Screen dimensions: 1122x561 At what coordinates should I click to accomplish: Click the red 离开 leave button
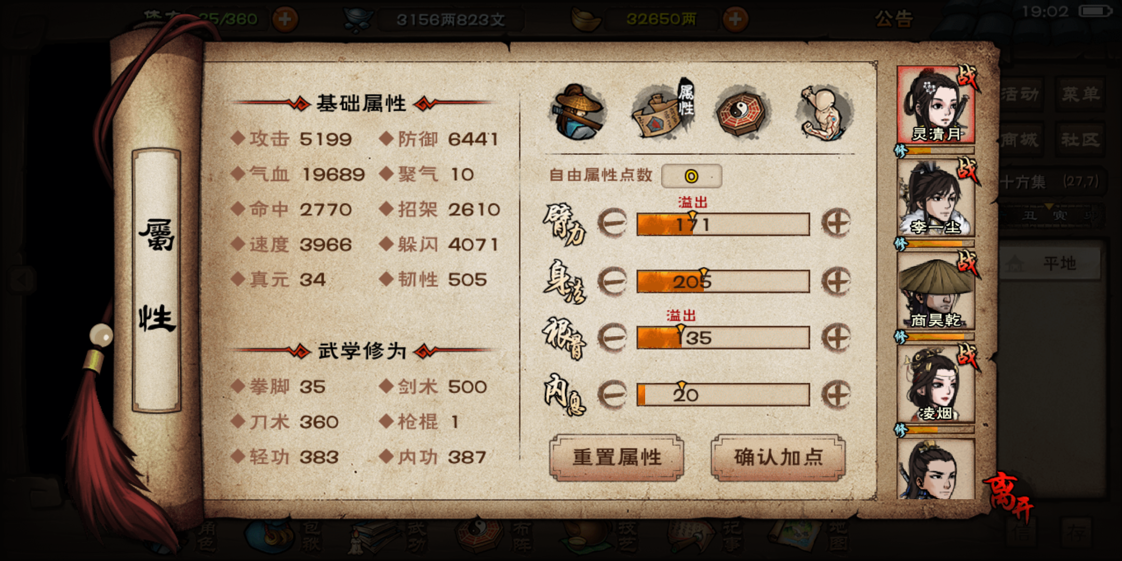1009,496
